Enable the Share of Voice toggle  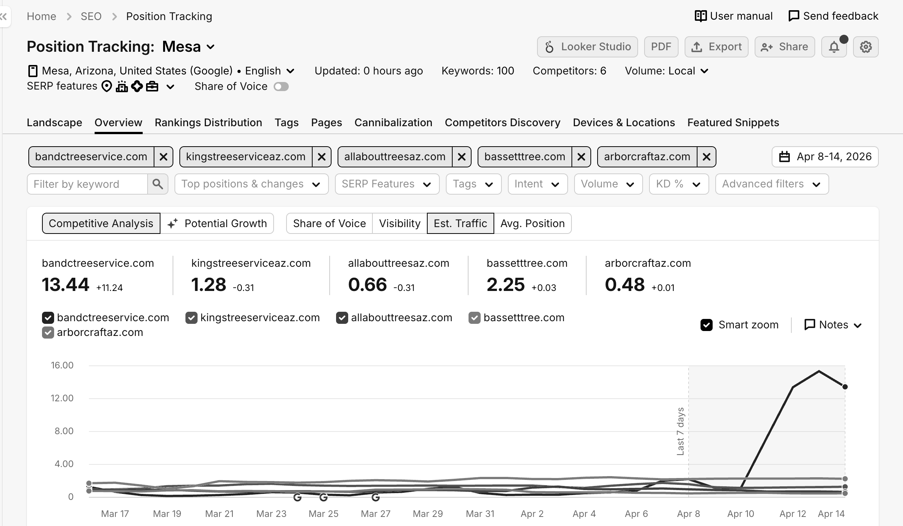[x=281, y=87]
